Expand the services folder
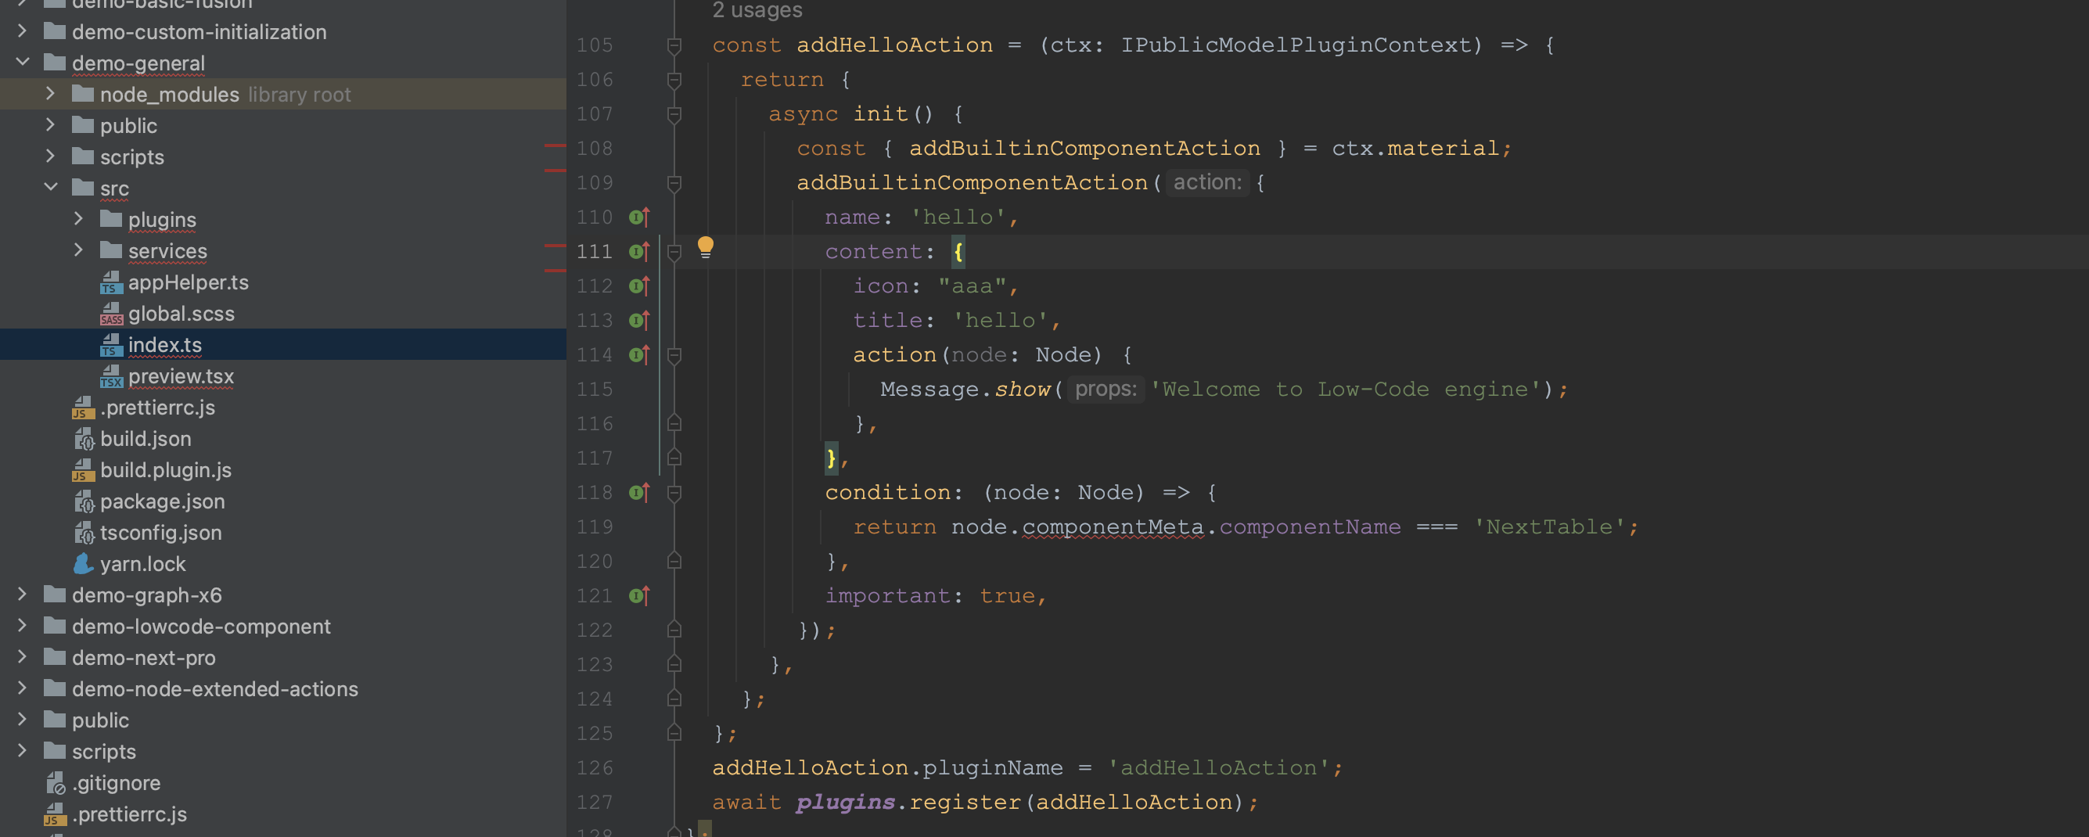Screen dimensions: 2089x837 pos(78,250)
